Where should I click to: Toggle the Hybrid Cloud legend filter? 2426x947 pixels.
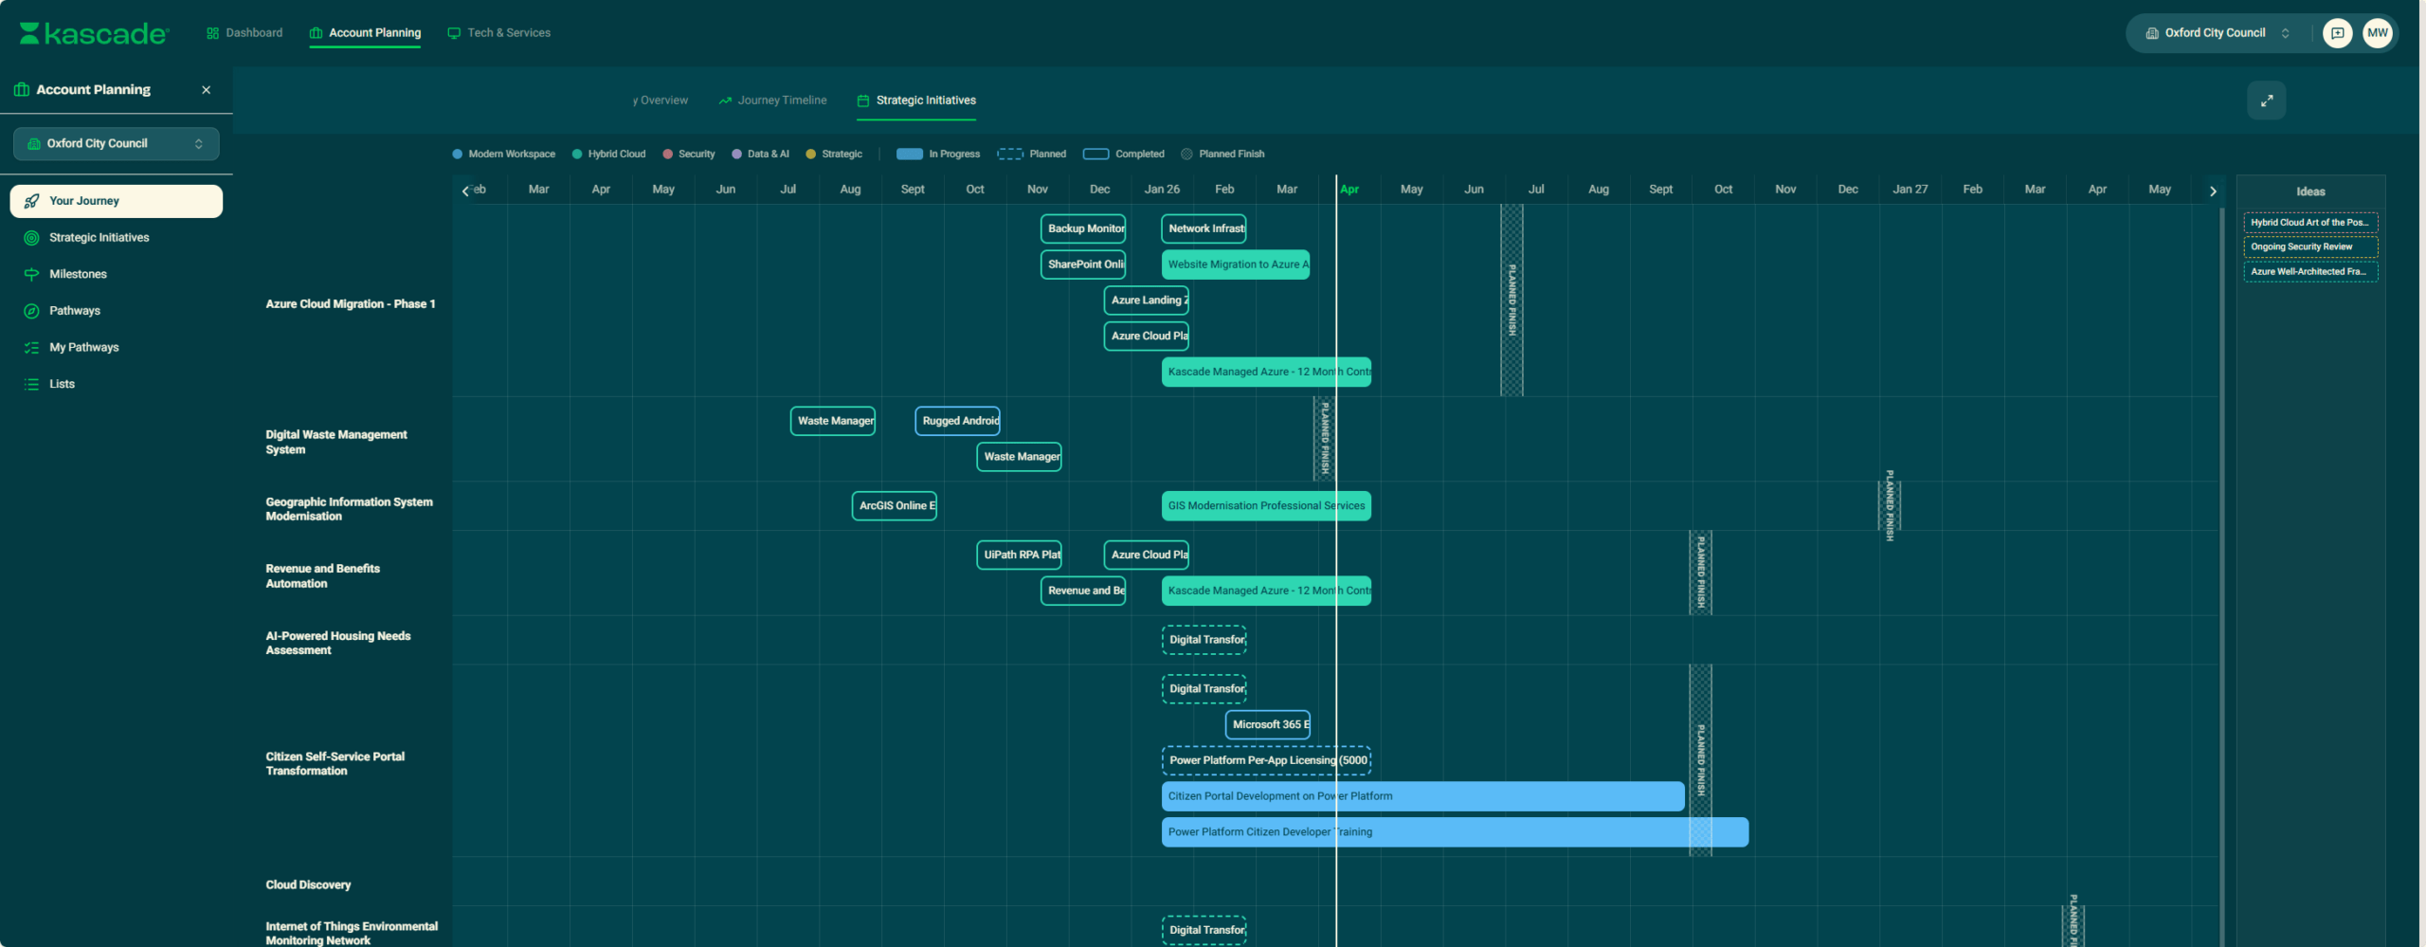[608, 154]
